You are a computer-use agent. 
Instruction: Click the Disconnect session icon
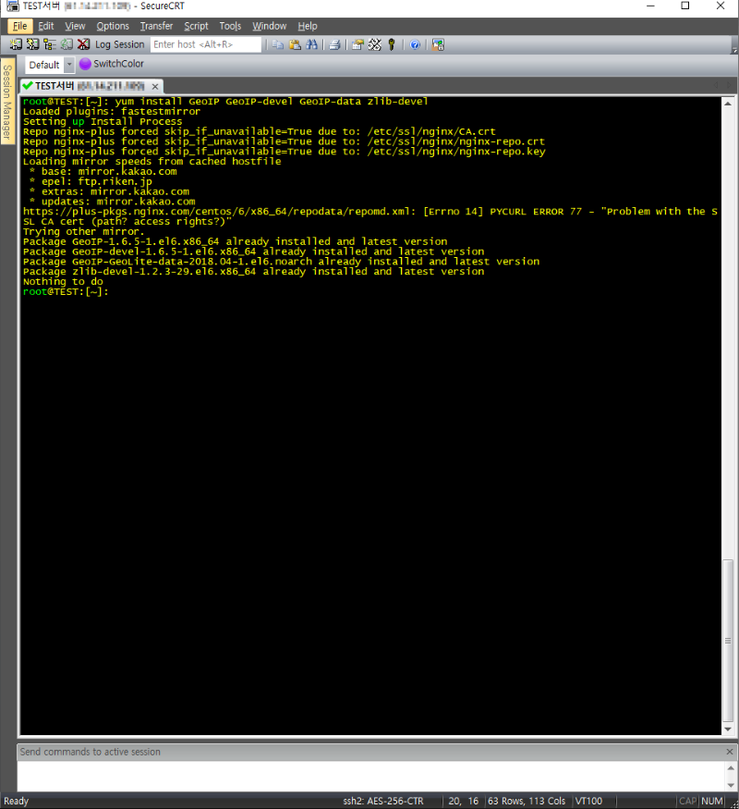coord(83,44)
